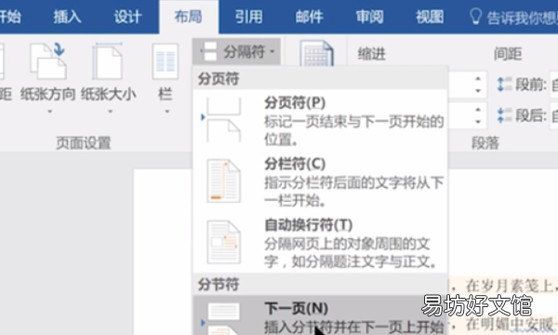Expand the 纸张方向 dropdown arrow

[x=49, y=112]
